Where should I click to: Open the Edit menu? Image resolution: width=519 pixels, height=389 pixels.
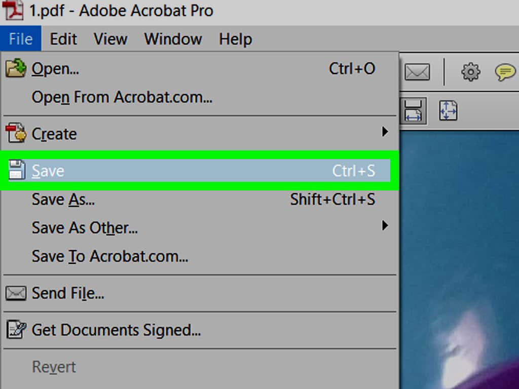tap(63, 39)
